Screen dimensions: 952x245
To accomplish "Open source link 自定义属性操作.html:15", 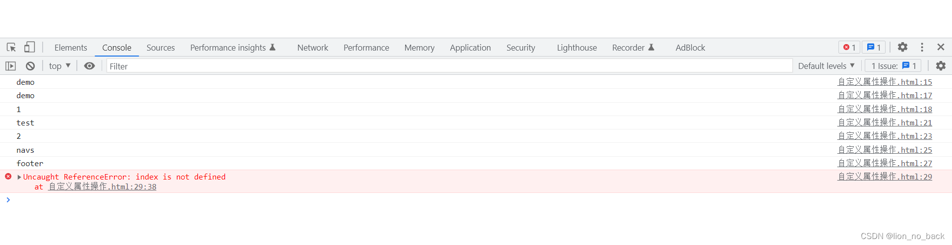I will 885,82.
